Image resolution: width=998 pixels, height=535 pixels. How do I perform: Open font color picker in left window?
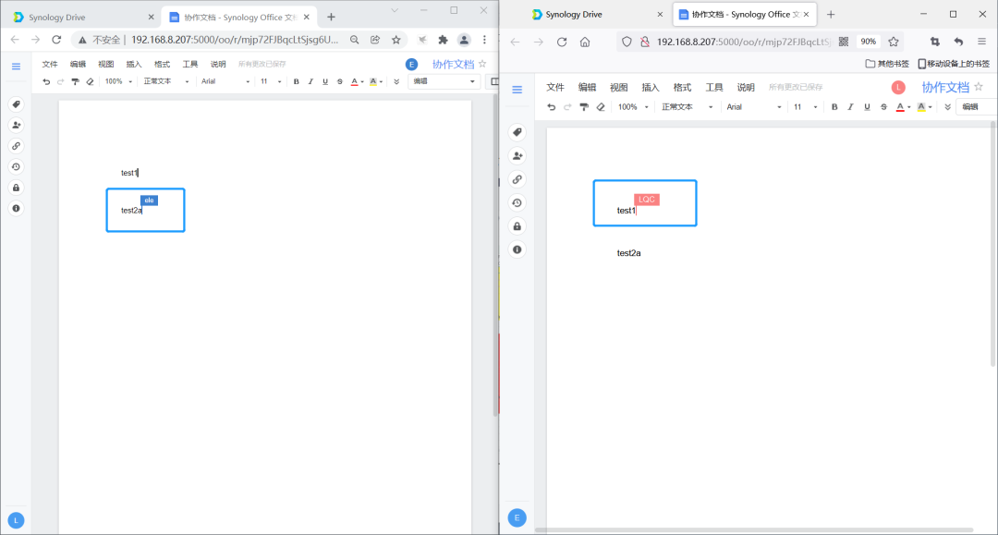(357, 81)
